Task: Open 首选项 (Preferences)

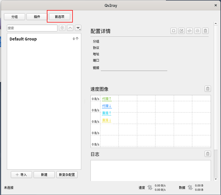Action: coord(60,17)
